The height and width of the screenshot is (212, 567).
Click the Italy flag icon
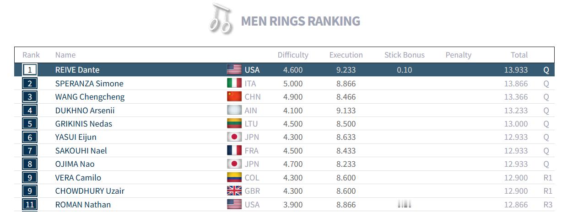(x=234, y=84)
